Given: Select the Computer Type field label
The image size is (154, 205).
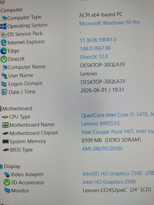Looking at the screenshot, I should 25,18.
